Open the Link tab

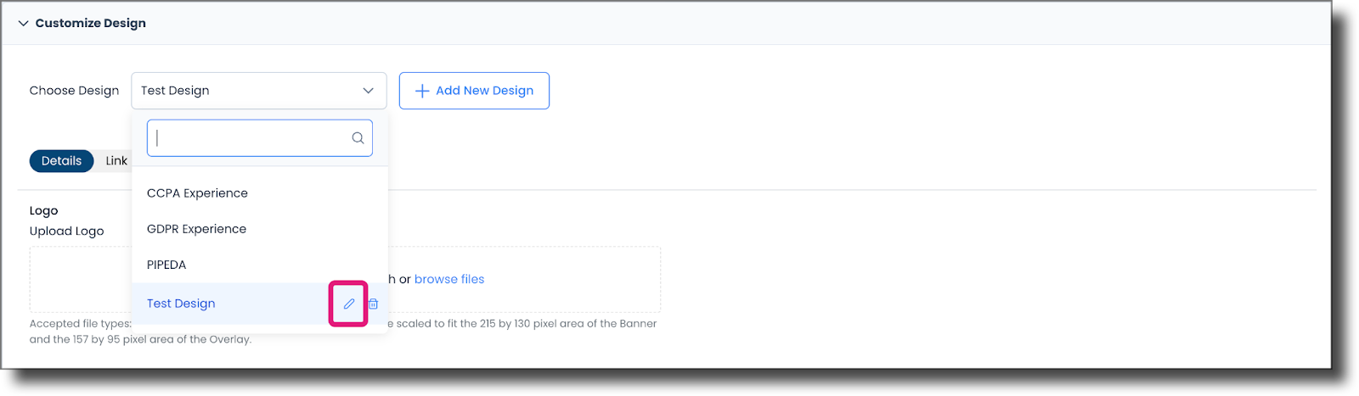click(x=116, y=161)
